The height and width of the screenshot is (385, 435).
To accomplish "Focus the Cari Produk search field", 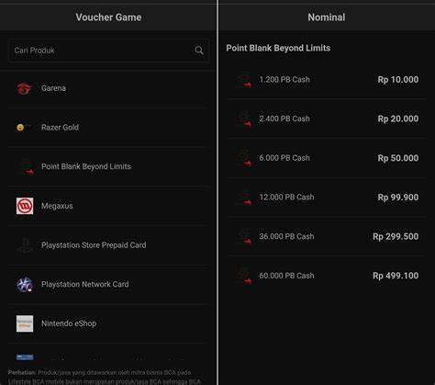I will 108,51.
